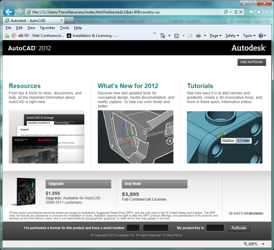Click the Buy Now button
Screen dimensions: 274x250
154,184
